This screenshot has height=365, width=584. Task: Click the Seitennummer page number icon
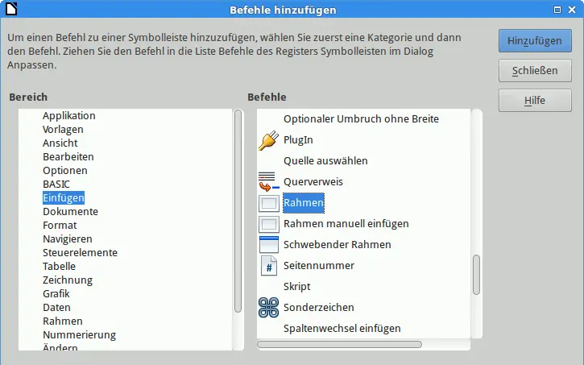pyautogui.click(x=267, y=266)
